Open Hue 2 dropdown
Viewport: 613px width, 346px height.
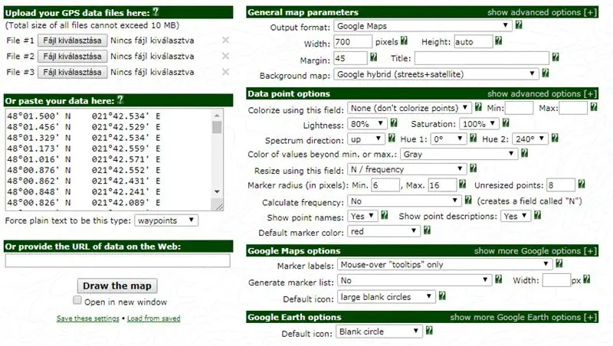pos(529,139)
